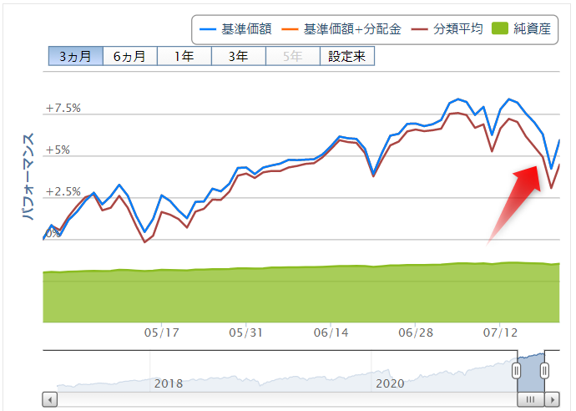Viewport: 576px width, 411px height.
Task: Click the 2020 label in navigator
Action: 390,383
